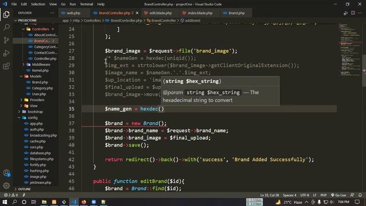Open notifications bell in status bar

click(x=360, y=195)
